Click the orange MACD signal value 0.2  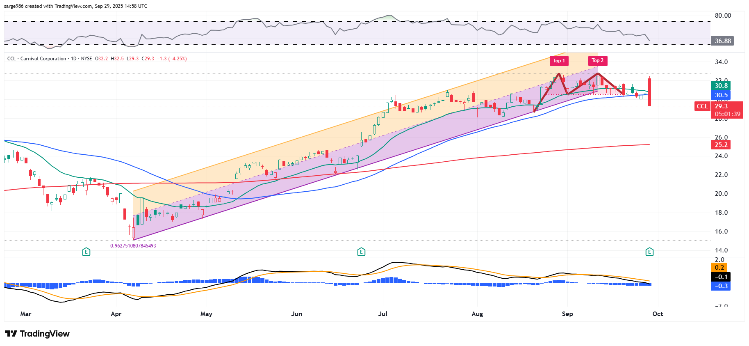[x=719, y=268]
